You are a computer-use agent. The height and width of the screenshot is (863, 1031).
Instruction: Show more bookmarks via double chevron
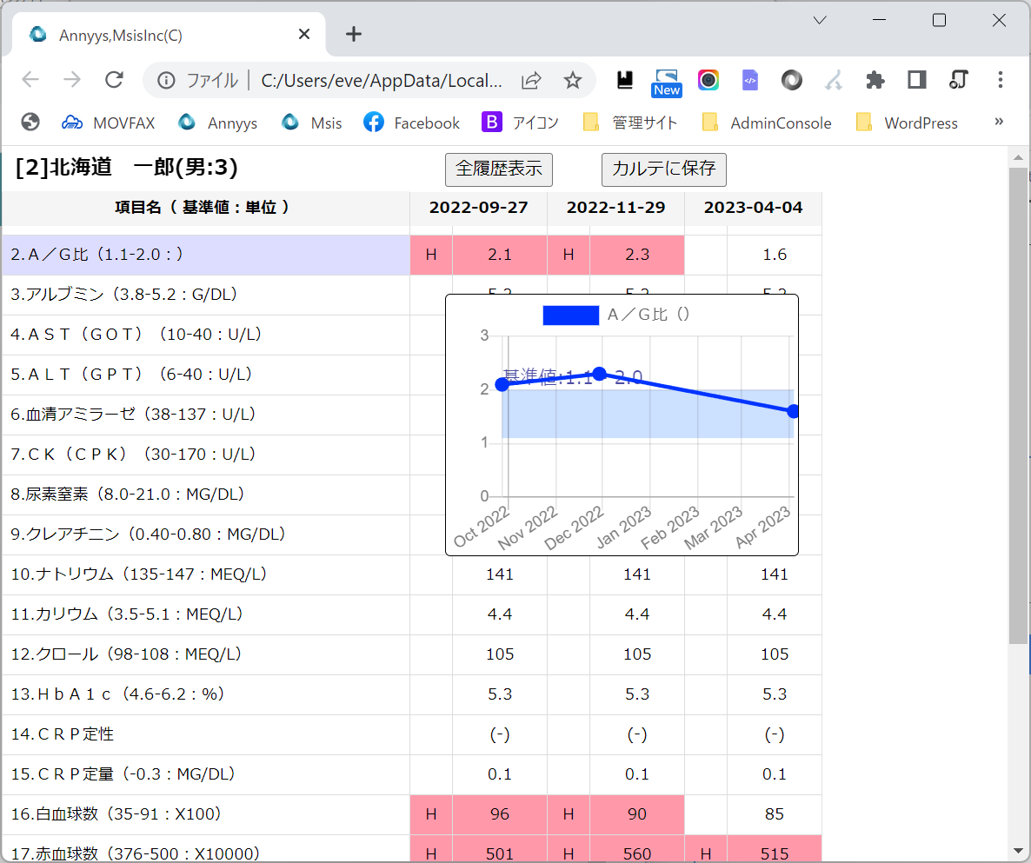pos(999,122)
